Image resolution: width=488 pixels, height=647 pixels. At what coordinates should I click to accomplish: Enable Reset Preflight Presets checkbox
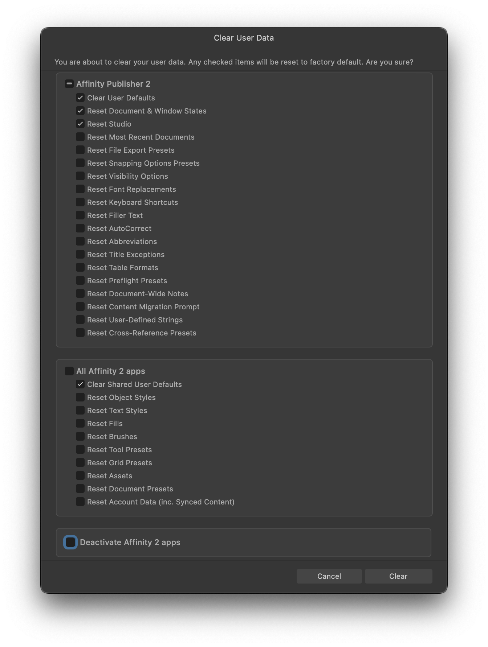pyautogui.click(x=80, y=281)
